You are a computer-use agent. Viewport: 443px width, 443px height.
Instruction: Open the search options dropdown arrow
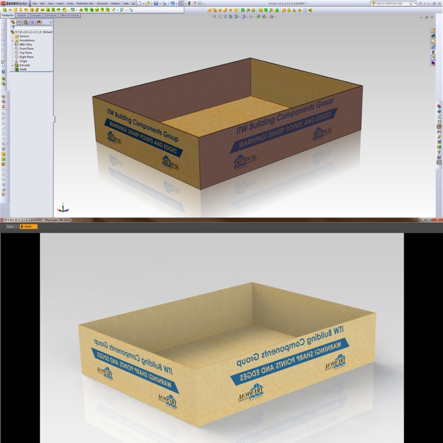pos(415,3)
